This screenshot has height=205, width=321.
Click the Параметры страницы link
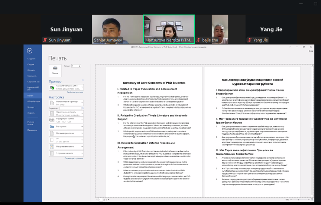pos(74,158)
